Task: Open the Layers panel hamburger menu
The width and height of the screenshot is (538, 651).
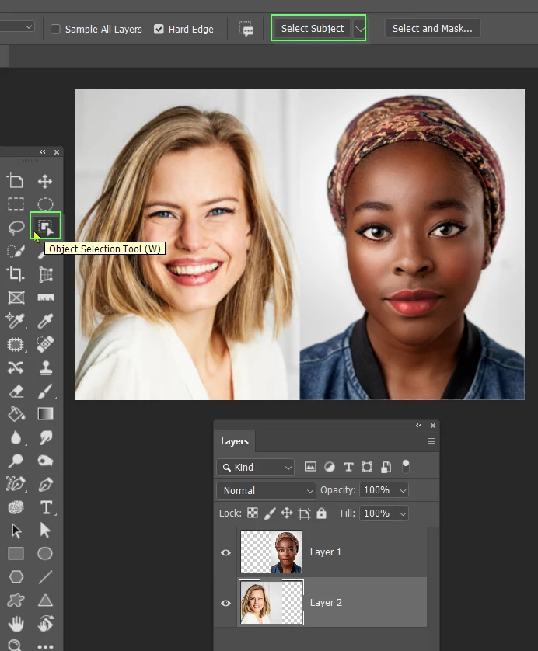Action: (431, 441)
